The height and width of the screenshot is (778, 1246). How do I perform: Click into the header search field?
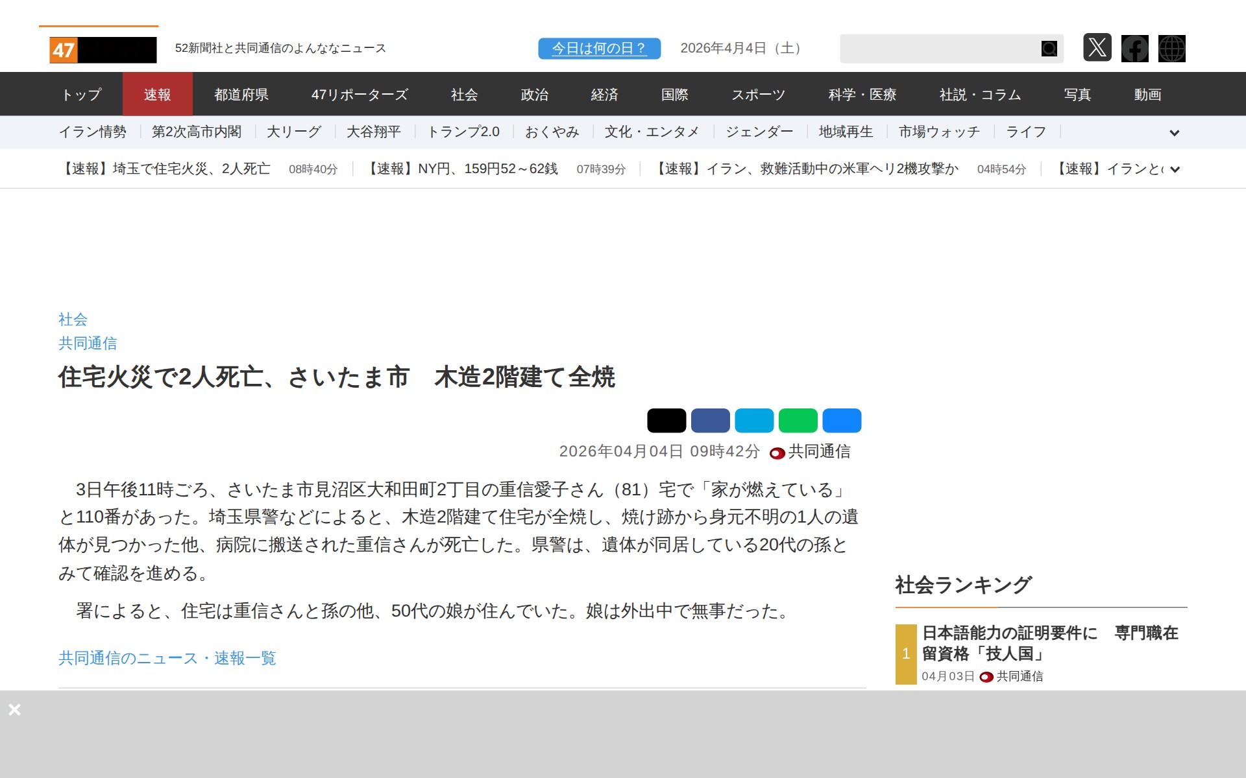tap(938, 49)
